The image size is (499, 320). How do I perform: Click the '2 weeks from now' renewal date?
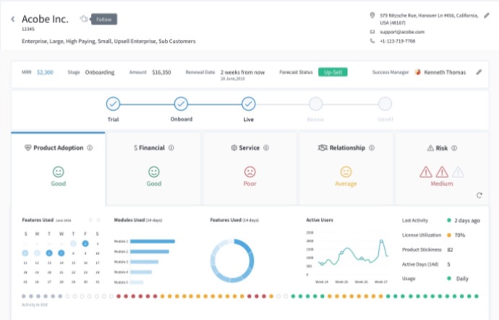click(x=242, y=72)
